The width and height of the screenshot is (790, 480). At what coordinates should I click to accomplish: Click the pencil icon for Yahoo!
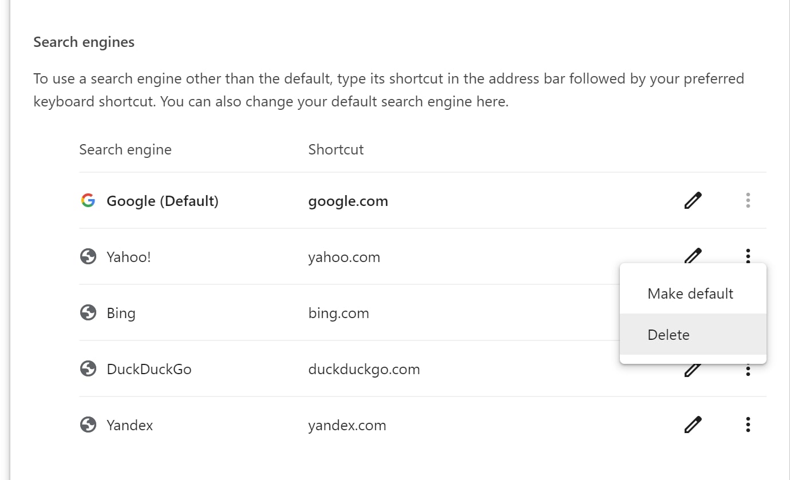(693, 255)
